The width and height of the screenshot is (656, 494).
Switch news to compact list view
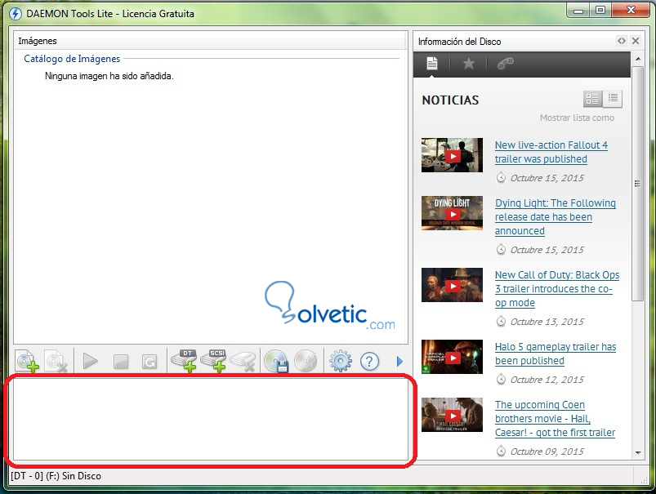(613, 99)
